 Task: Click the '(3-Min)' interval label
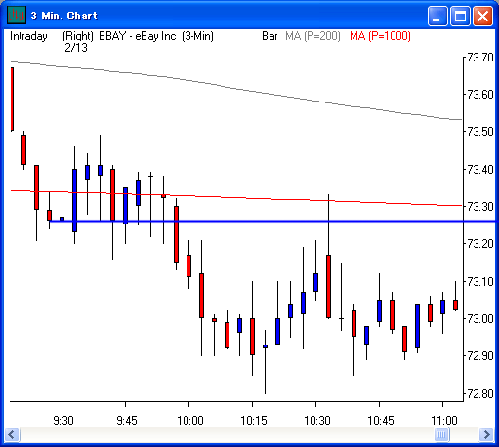[x=197, y=36]
